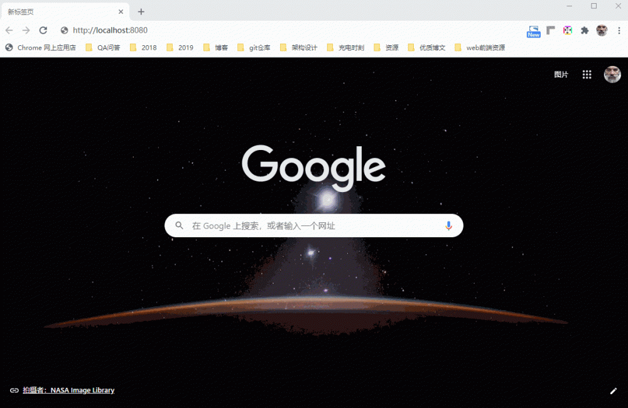Viewport: 628px width, 408px height.
Task: Reload the page with the refresh icon
Action: pos(43,30)
